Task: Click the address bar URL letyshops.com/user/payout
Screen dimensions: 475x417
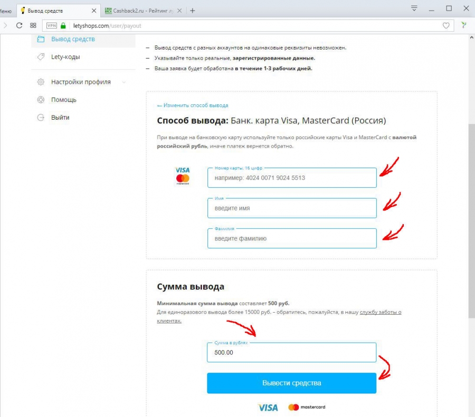Action: click(107, 26)
